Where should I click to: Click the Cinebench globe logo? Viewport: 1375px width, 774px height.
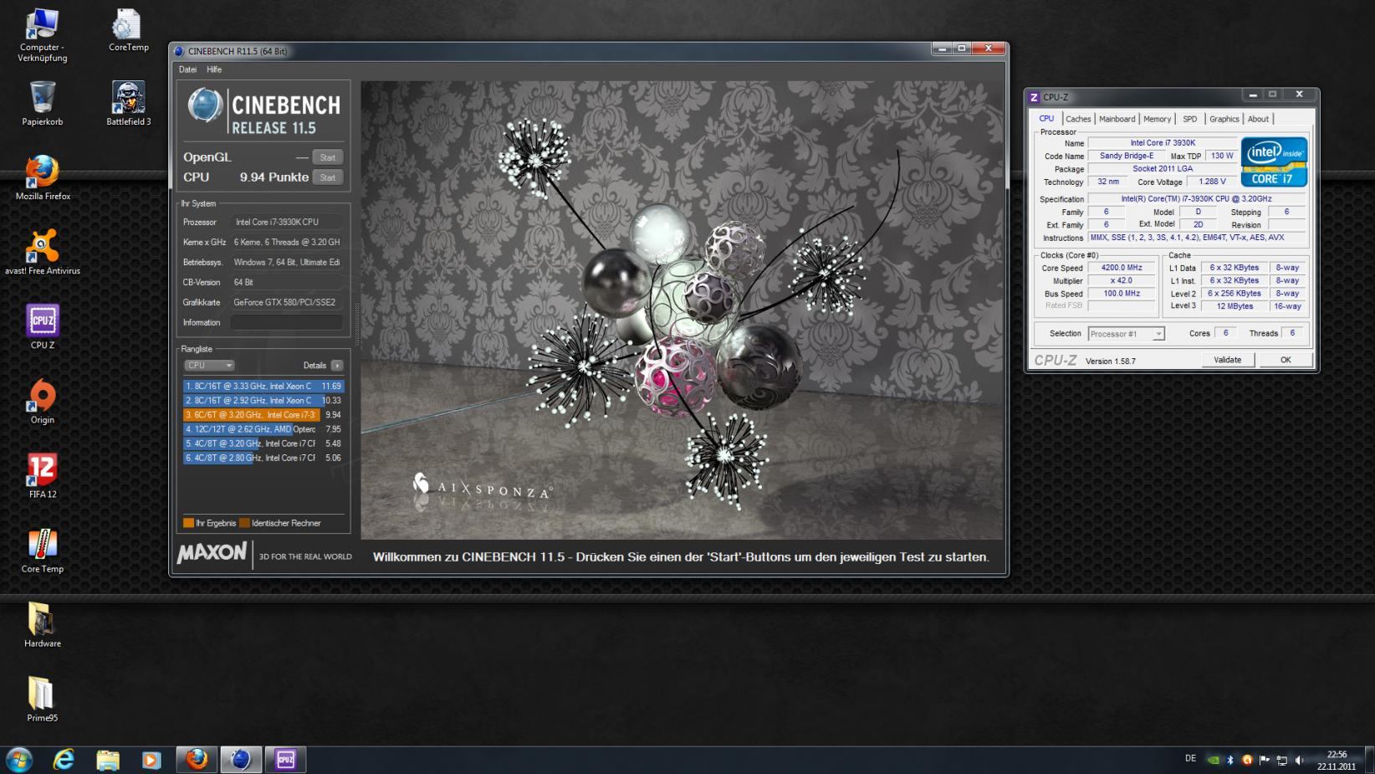pos(205,105)
